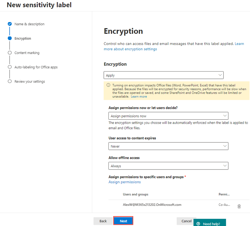Viewport: 250px width, 226px height.
Task: Go to Content marking step
Action: click(27, 53)
